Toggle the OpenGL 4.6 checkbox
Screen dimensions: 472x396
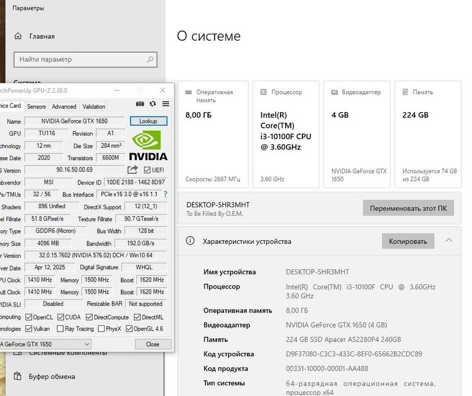click(x=129, y=329)
